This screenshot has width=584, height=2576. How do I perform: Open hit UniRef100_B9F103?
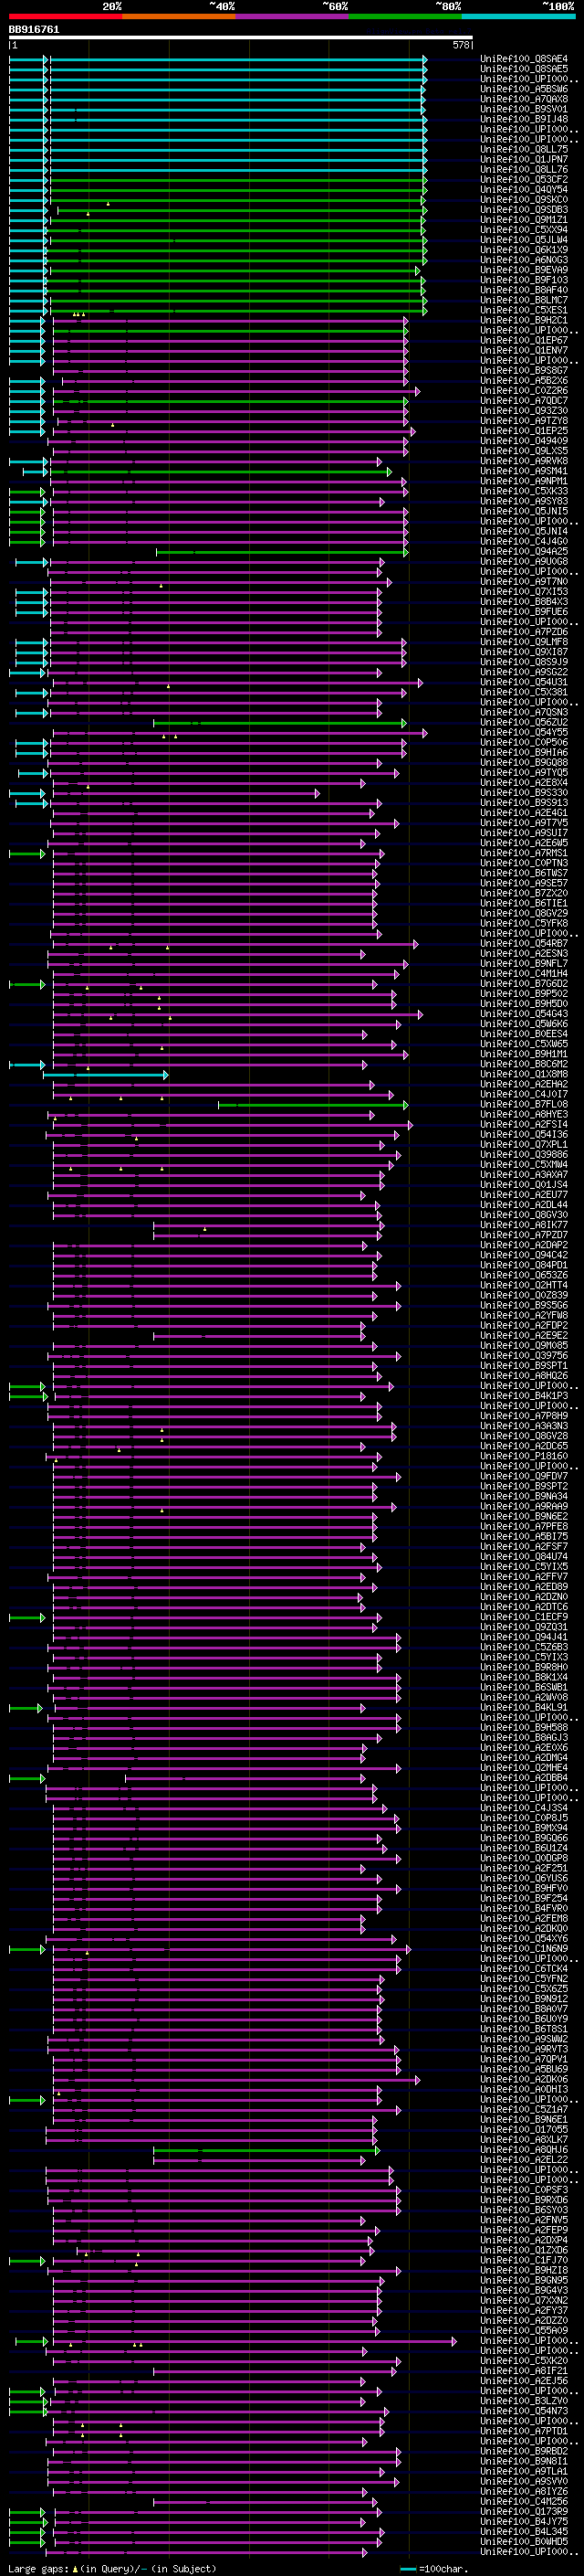(524, 280)
